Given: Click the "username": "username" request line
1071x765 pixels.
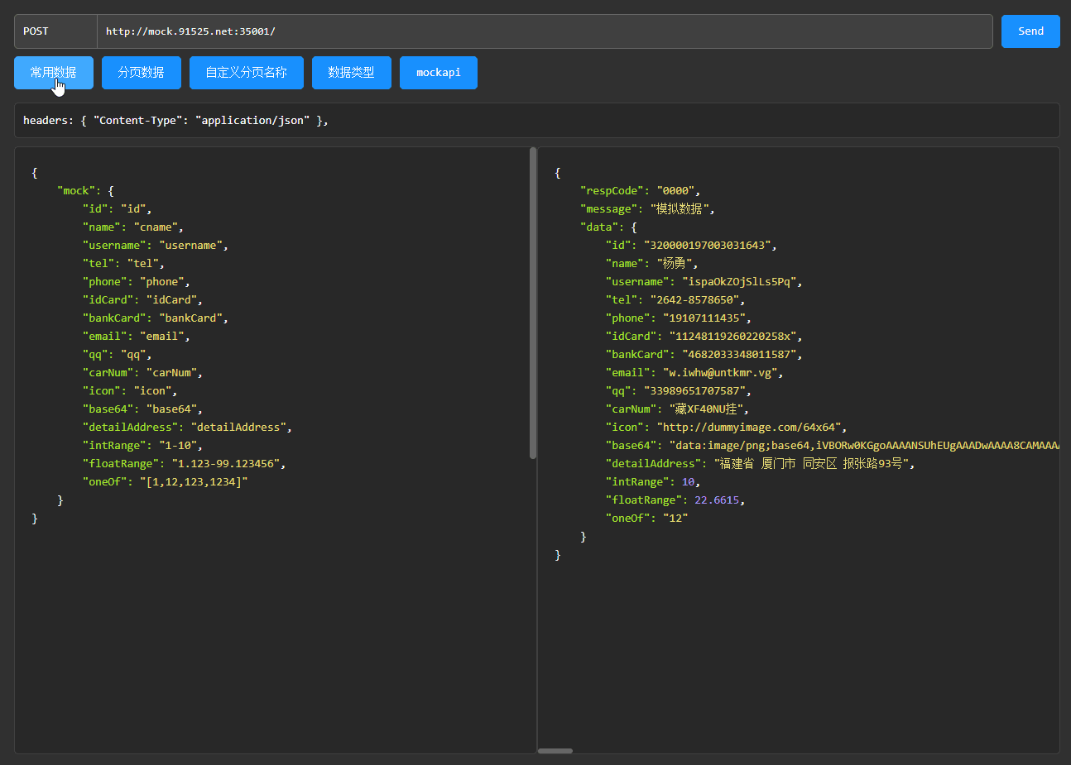Looking at the screenshot, I should click(x=156, y=246).
